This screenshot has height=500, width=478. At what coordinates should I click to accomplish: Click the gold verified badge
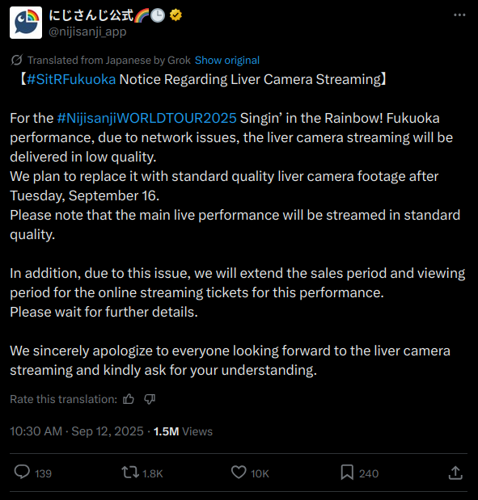click(x=176, y=15)
